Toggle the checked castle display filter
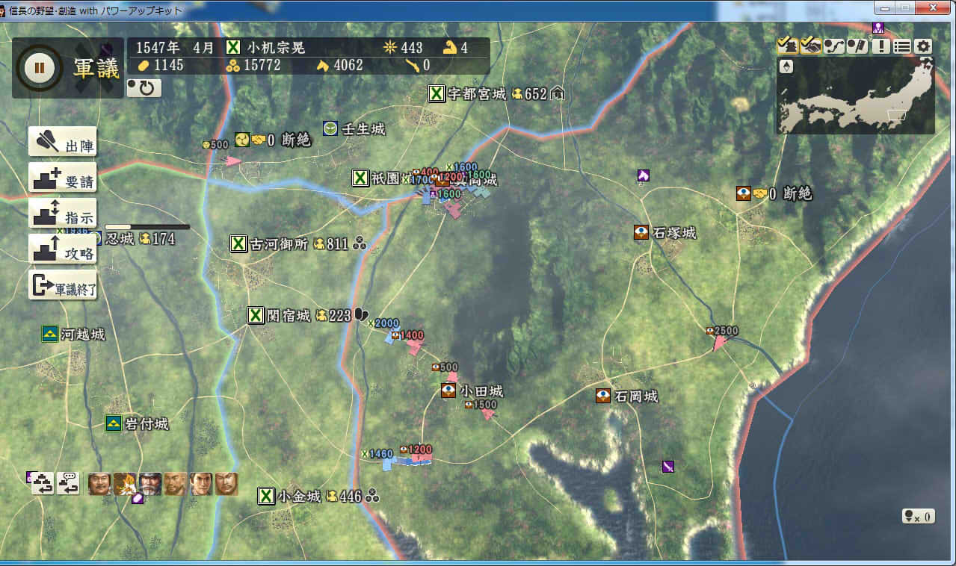The height and width of the screenshot is (566, 956). [x=787, y=46]
